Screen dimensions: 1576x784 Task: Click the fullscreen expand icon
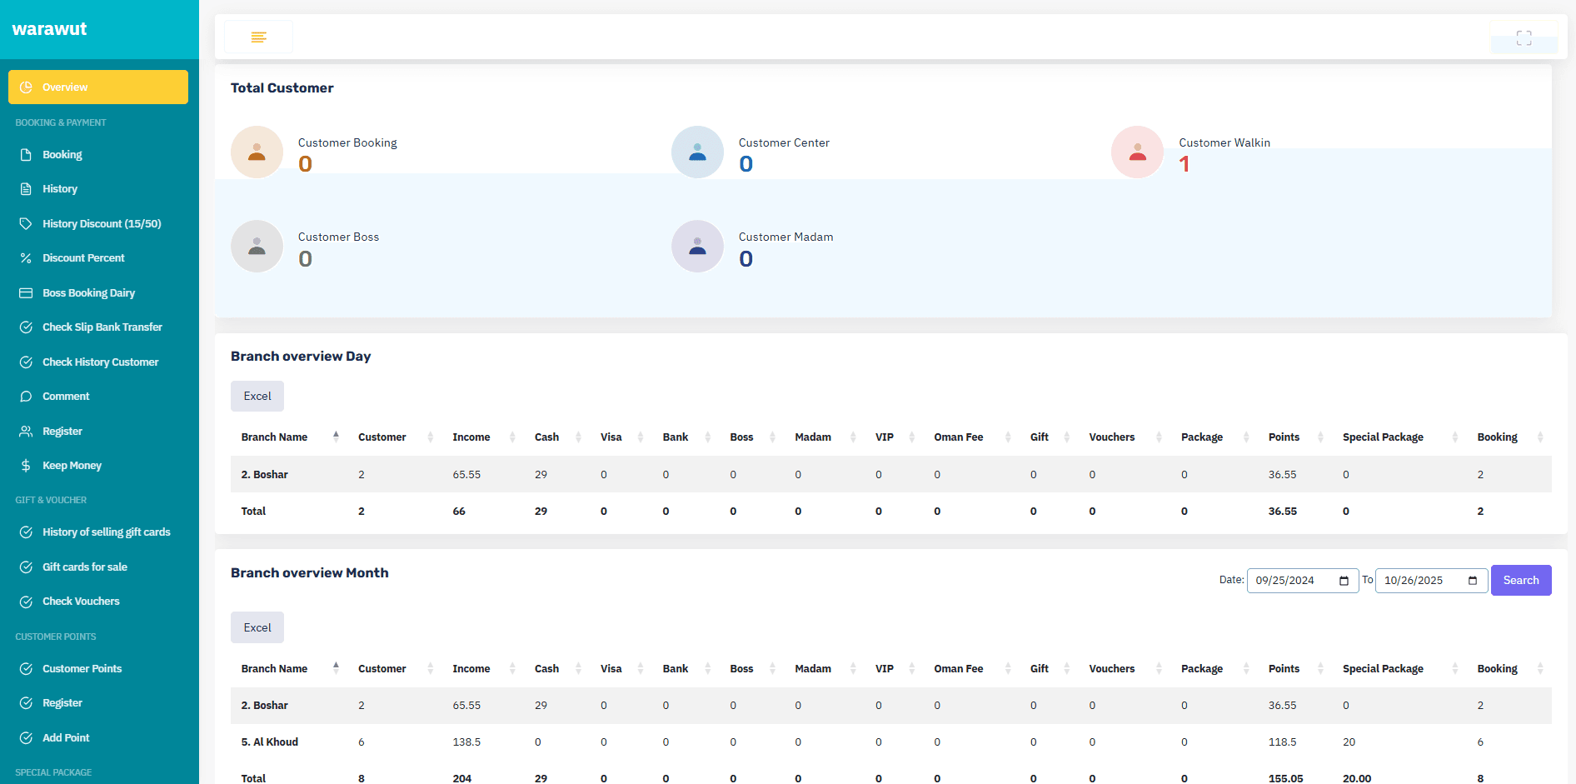pos(1524,38)
